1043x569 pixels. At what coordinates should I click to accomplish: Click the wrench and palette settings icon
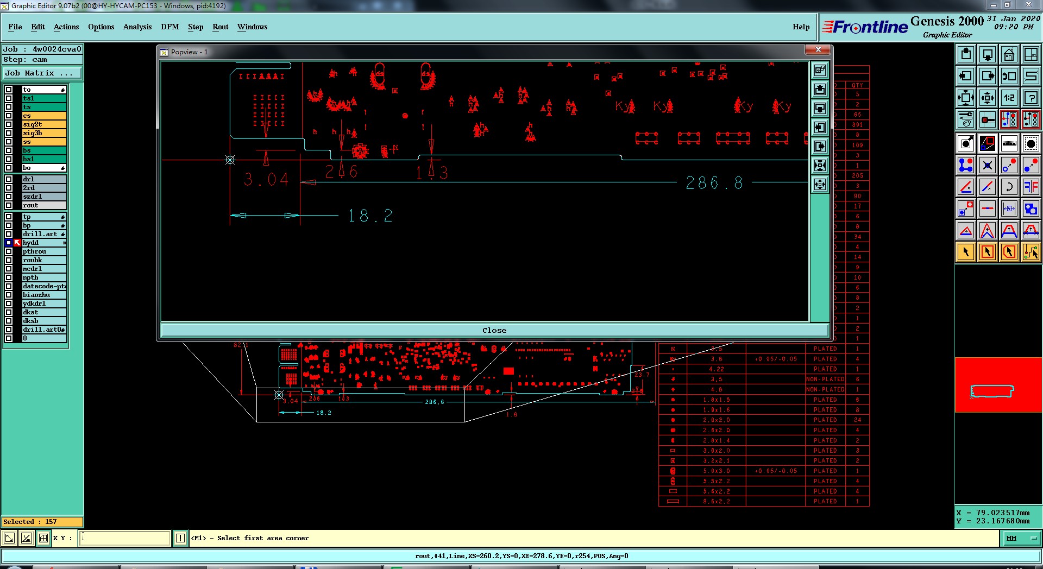click(966, 119)
